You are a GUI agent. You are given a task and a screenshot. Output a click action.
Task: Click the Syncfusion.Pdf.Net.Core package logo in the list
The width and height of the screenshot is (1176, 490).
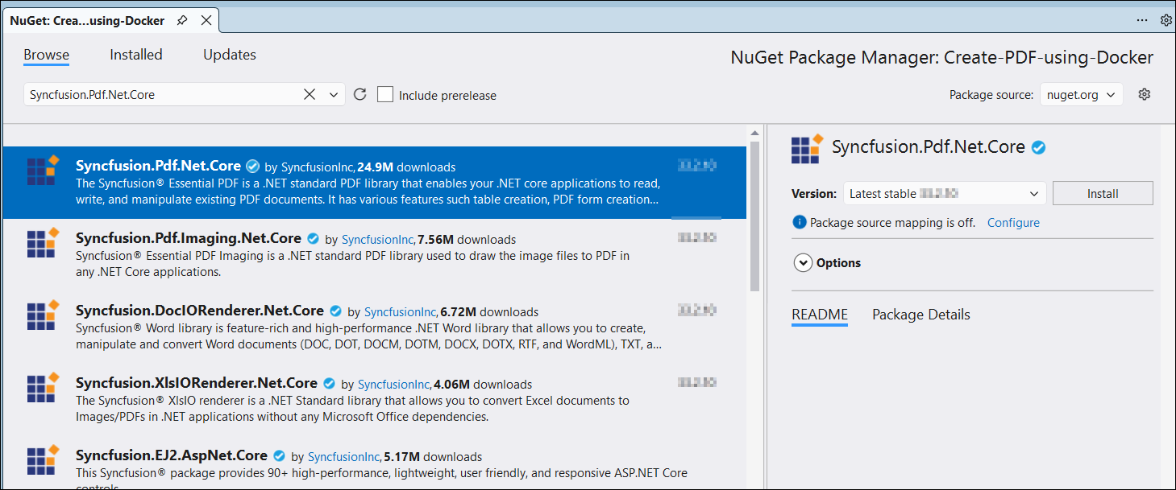[43, 170]
